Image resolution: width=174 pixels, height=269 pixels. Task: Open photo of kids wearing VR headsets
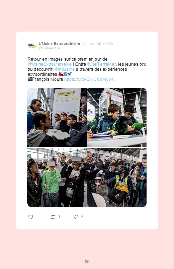(57, 178)
